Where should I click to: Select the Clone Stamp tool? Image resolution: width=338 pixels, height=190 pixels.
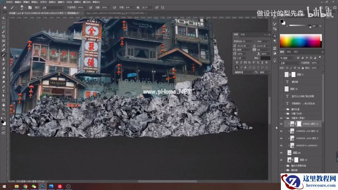tap(3, 59)
